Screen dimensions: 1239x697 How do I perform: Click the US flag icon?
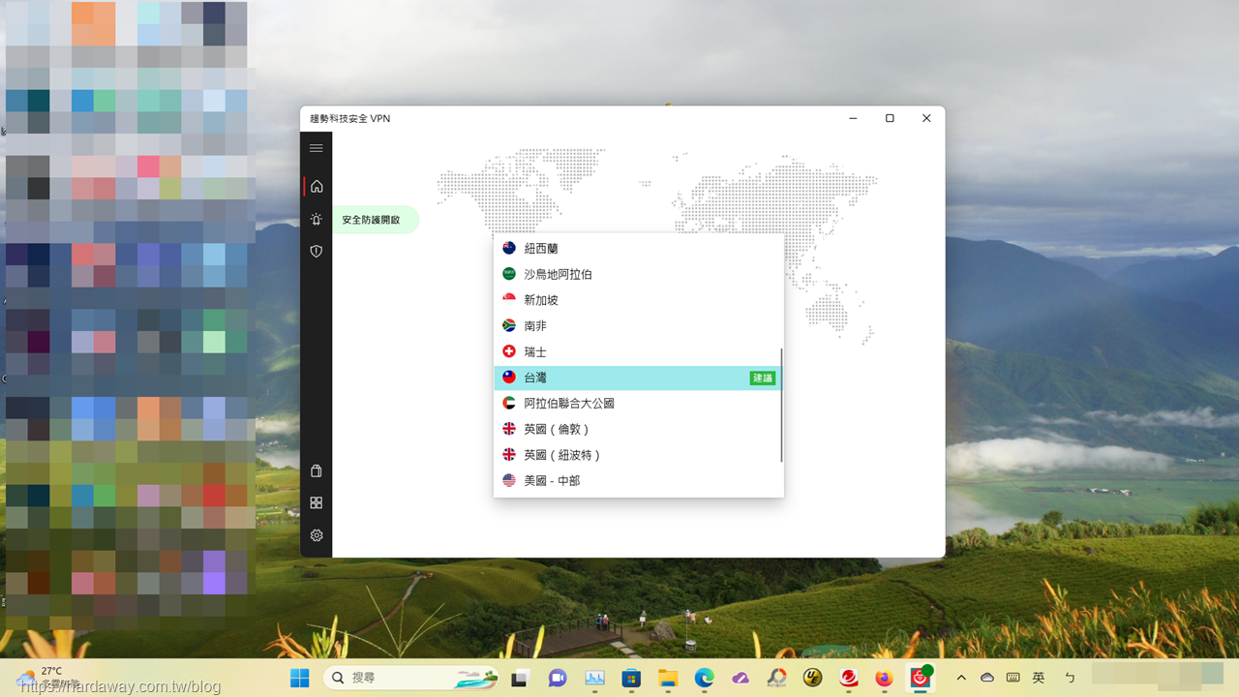click(509, 481)
